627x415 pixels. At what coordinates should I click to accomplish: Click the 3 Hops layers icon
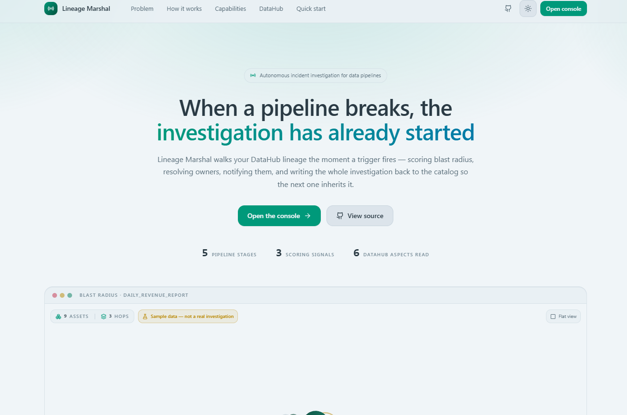point(104,317)
